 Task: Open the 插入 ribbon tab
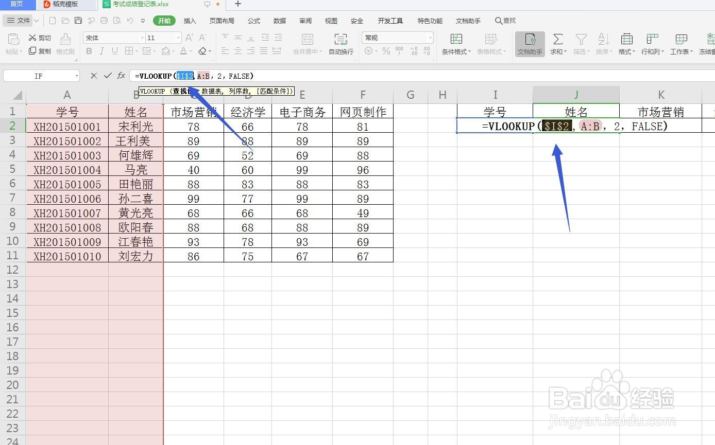coord(190,21)
